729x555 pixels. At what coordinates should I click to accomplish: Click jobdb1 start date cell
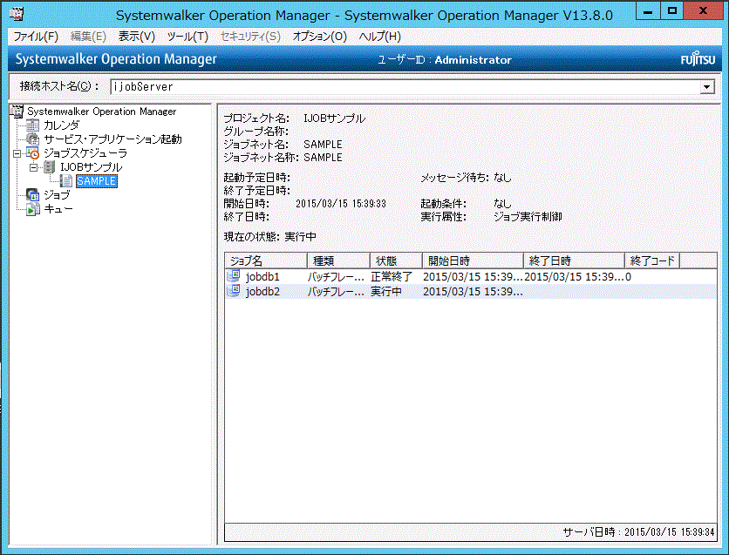pos(473,276)
